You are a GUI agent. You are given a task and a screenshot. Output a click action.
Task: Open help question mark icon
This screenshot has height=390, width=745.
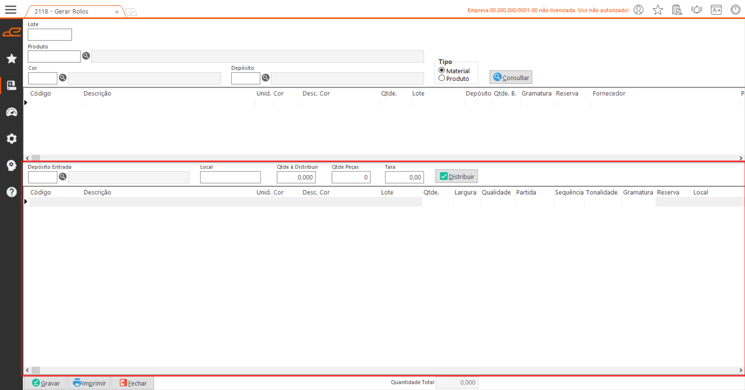(x=12, y=192)
